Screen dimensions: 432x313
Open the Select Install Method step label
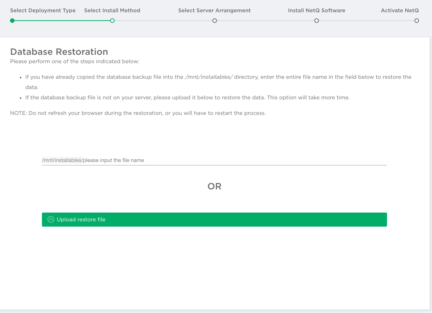pyautogui.click(x=112, y=11)
